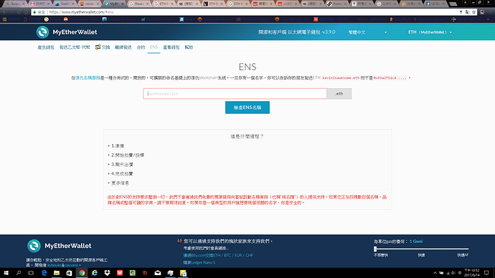Click the taskbar search icon

pyautogui.click(x=19, y=273)
